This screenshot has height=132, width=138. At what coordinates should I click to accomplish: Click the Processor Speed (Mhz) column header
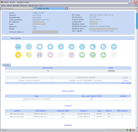(92, 96)
